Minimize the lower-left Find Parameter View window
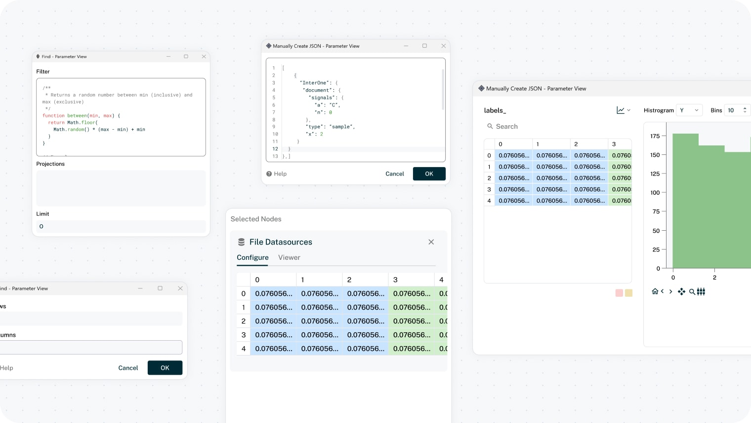The image size is (751, 423). (140, 288)
